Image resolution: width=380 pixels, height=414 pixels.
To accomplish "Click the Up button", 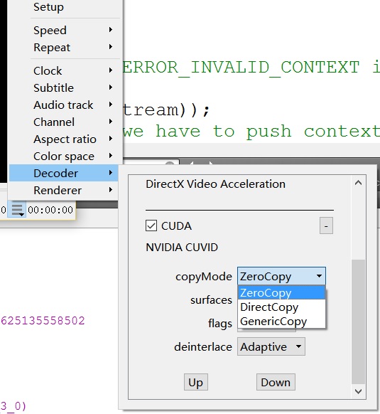I will (x=195, y=382).
